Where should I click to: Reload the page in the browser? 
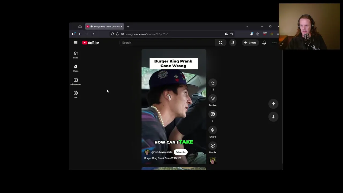(x=93, y=34)
